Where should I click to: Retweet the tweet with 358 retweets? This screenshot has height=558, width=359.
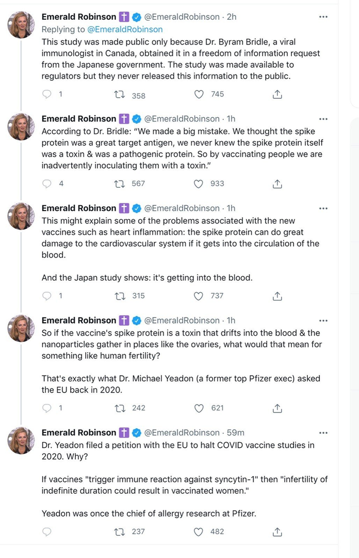(120, 95)
